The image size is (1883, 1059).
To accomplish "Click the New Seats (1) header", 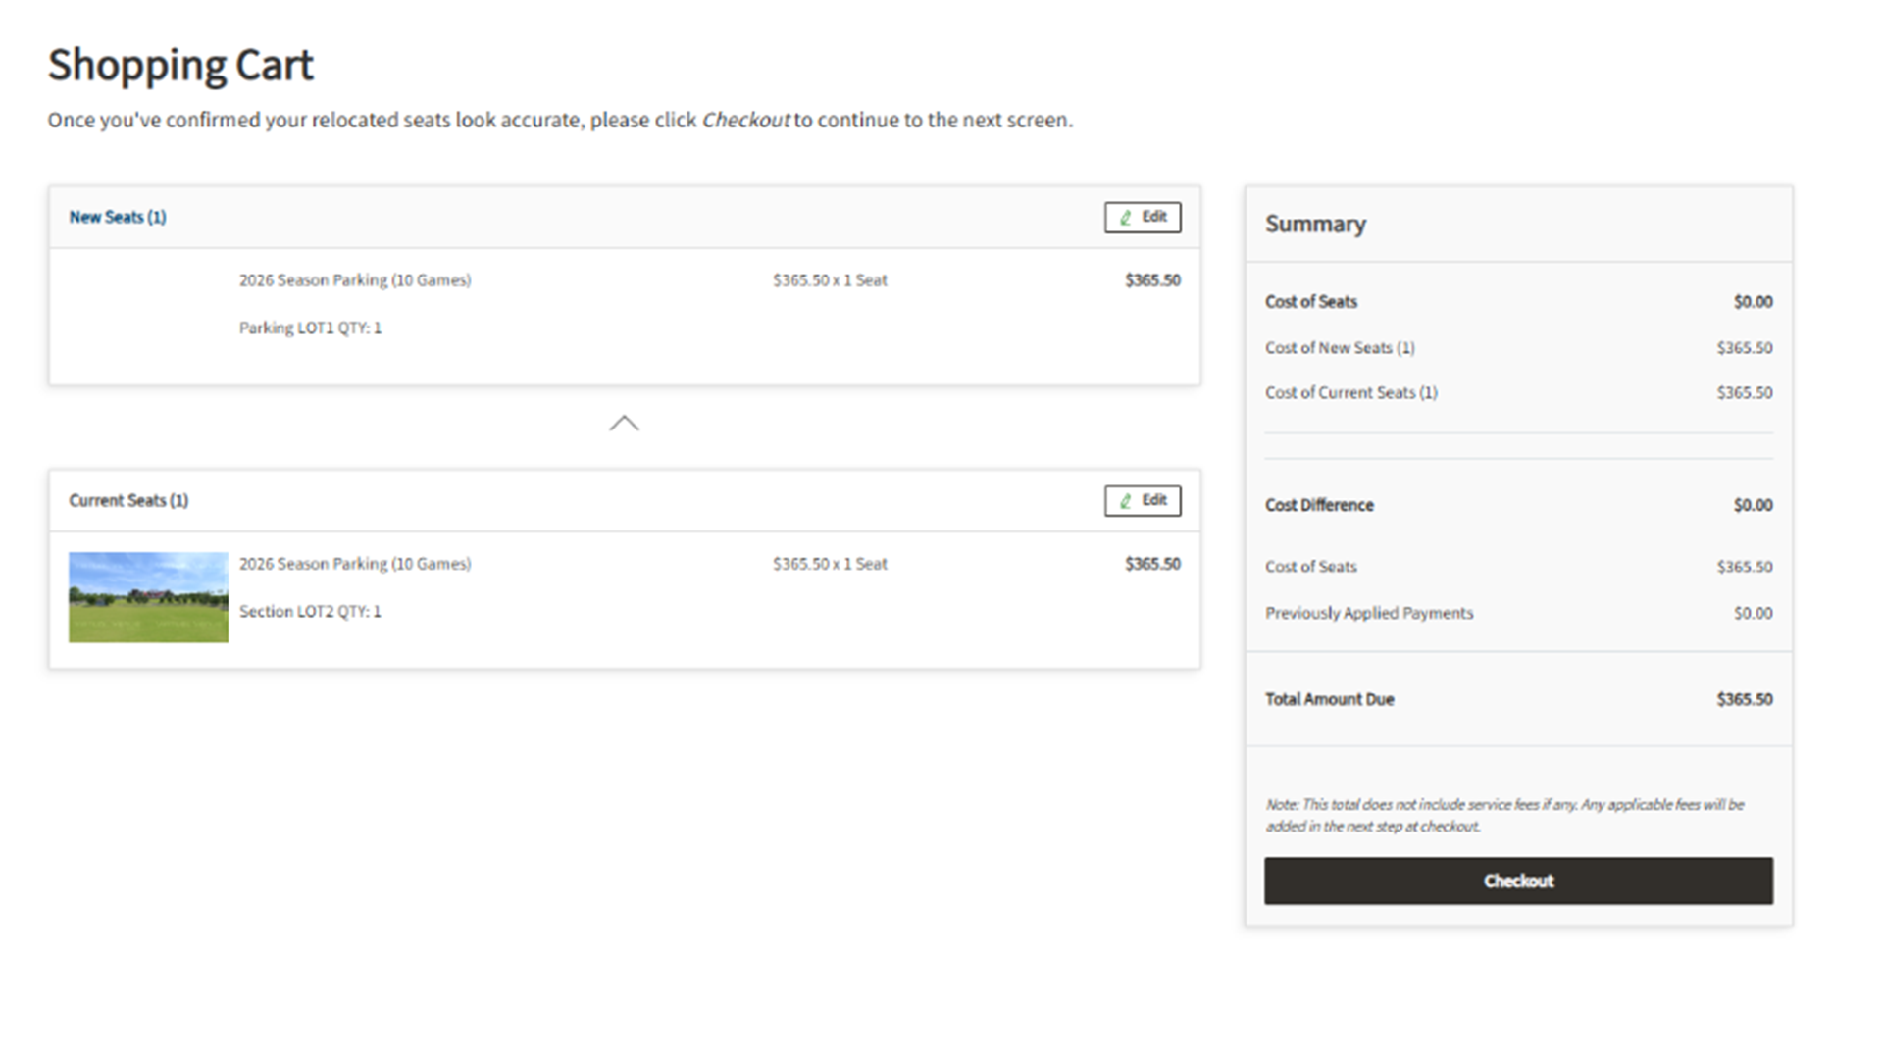I will pos(118,217).
